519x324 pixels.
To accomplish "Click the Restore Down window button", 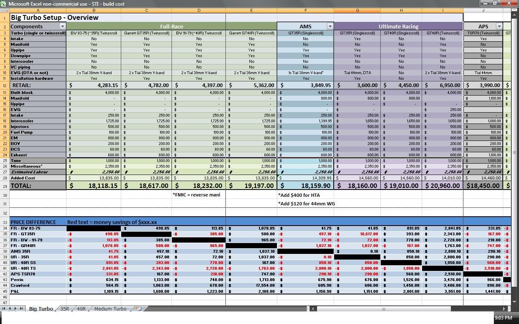I will [495, 3].
